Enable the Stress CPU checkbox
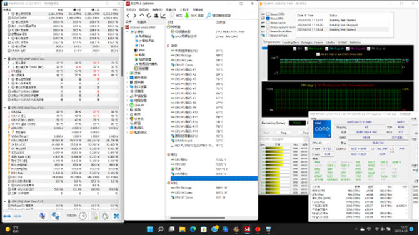Image resolution: width=419 pixels, height=235 pixels. tap(268, 14)
